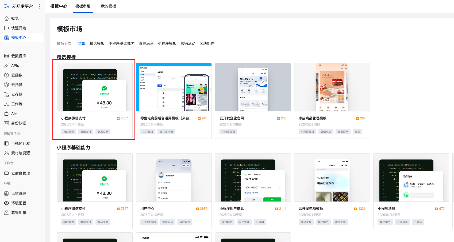Open 环境配置 in the sidebar

tap(22, 203)
